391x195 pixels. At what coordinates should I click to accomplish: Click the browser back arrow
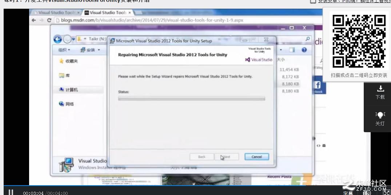pos(34,20)
